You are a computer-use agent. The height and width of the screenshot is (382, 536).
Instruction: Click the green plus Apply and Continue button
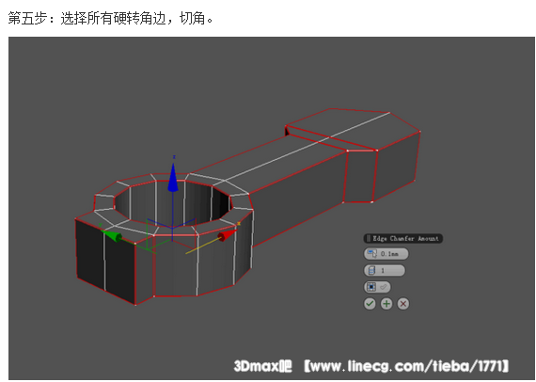point(386,304)
